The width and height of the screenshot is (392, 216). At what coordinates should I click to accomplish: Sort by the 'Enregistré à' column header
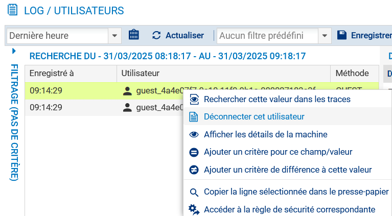pyautogui.click(x=51, y=74)
